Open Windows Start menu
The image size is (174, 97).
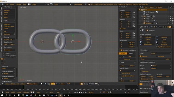pyautogui.click(x=2, y=95)
